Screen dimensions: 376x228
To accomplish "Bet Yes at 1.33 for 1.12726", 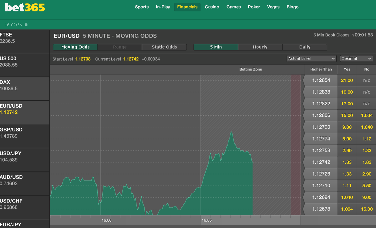I will coord(347,174).
